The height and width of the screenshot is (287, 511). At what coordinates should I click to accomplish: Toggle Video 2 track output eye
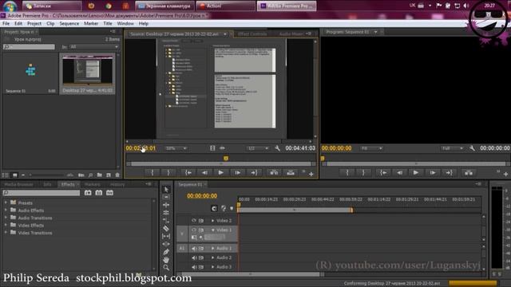click(194, 221)
